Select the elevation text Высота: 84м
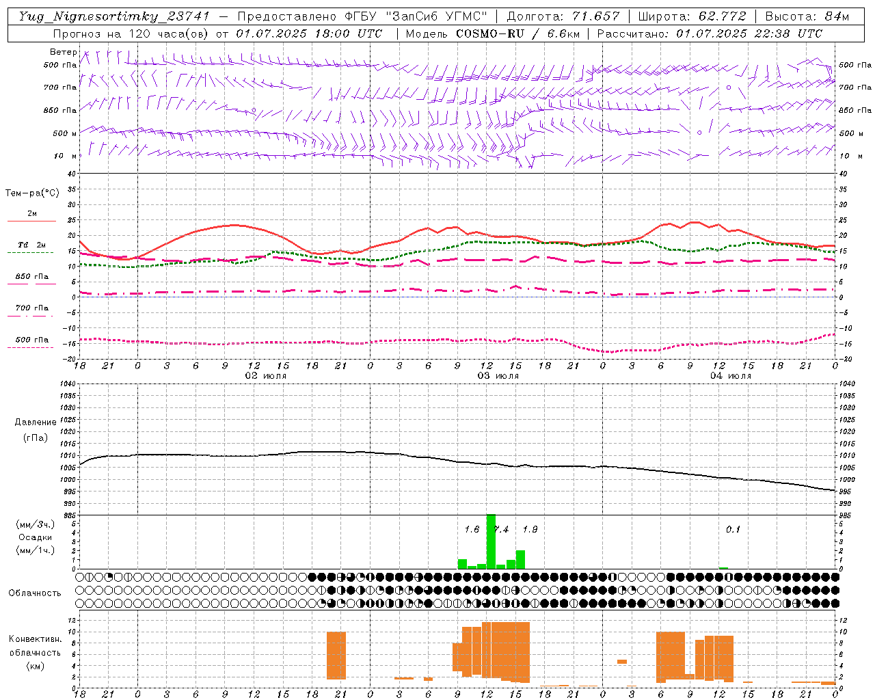Screen dimensions: 875x700 (x=807, y=16)
